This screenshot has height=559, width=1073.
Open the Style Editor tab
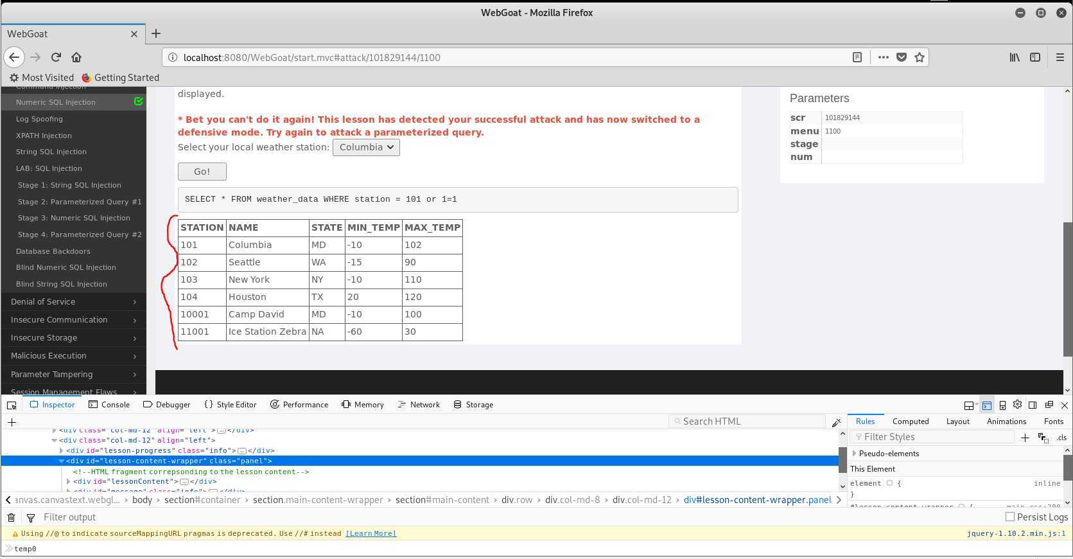(230, 405)
